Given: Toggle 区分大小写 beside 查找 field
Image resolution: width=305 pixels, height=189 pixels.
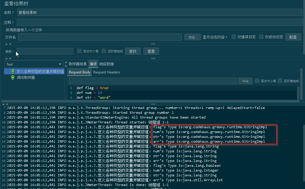Looking at the screenshot, I should [x=79, y=51].
